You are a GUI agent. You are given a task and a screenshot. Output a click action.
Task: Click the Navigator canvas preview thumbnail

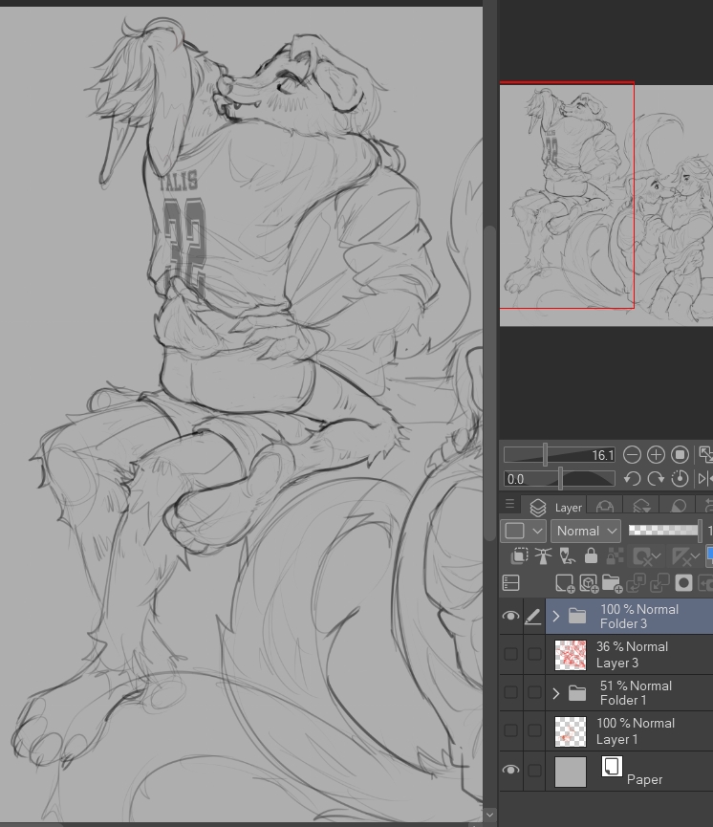tap(605, 203)
